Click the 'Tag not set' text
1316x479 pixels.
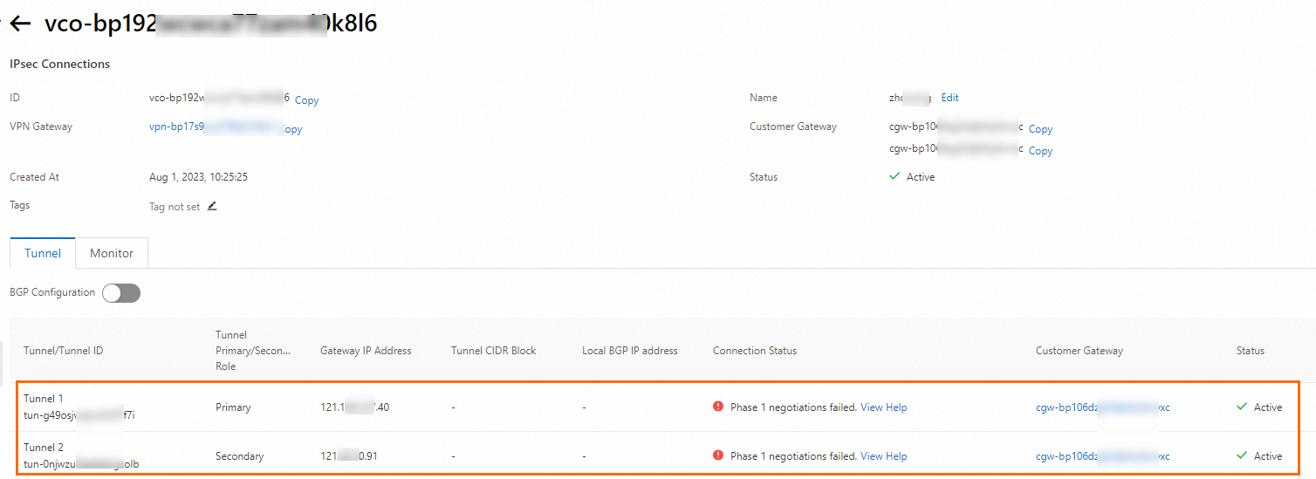(x=175, y=207)
